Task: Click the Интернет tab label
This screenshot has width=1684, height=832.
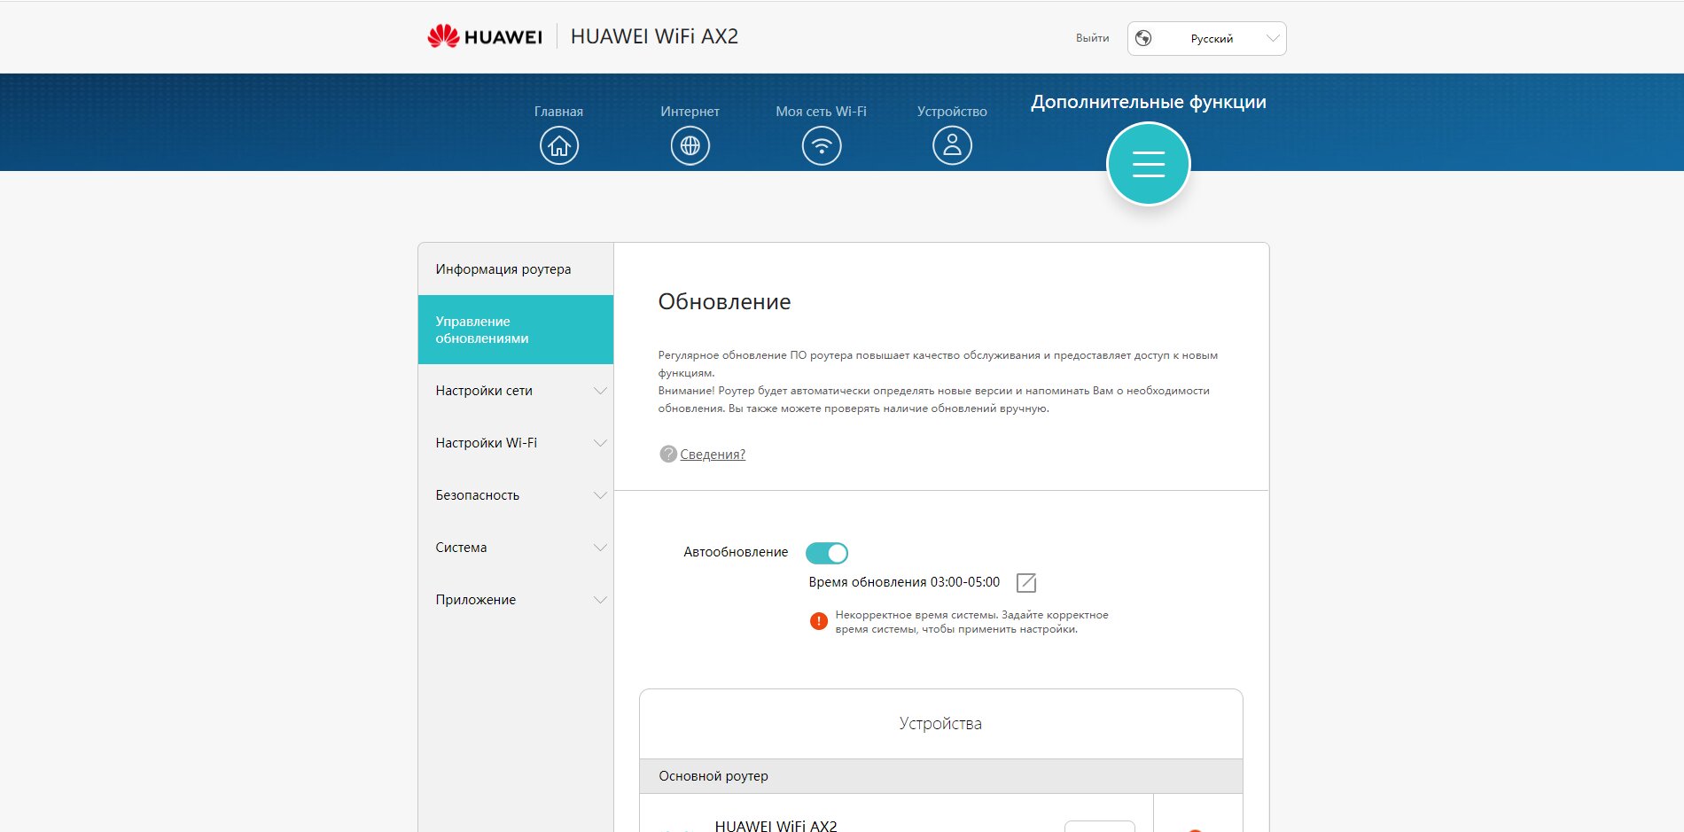Action: (x=690, y=112)
